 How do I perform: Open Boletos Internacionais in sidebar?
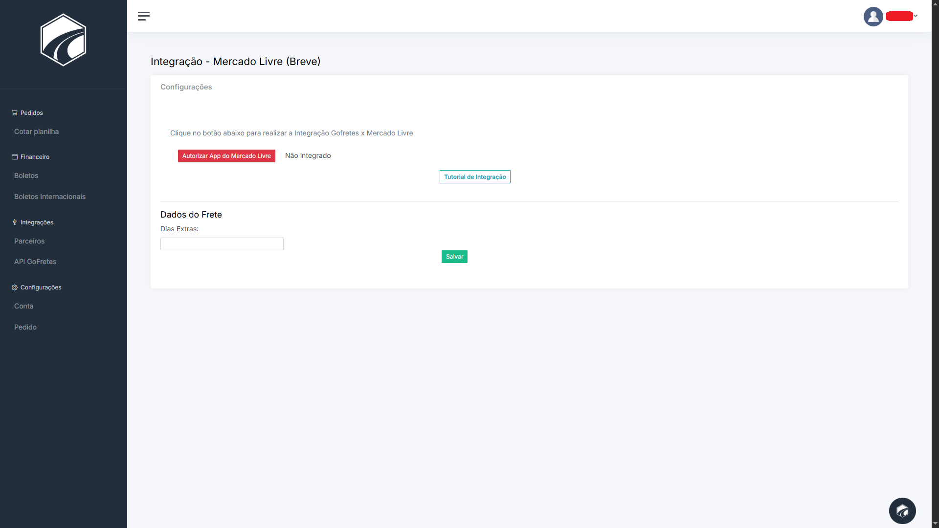(x=49, y=197)
